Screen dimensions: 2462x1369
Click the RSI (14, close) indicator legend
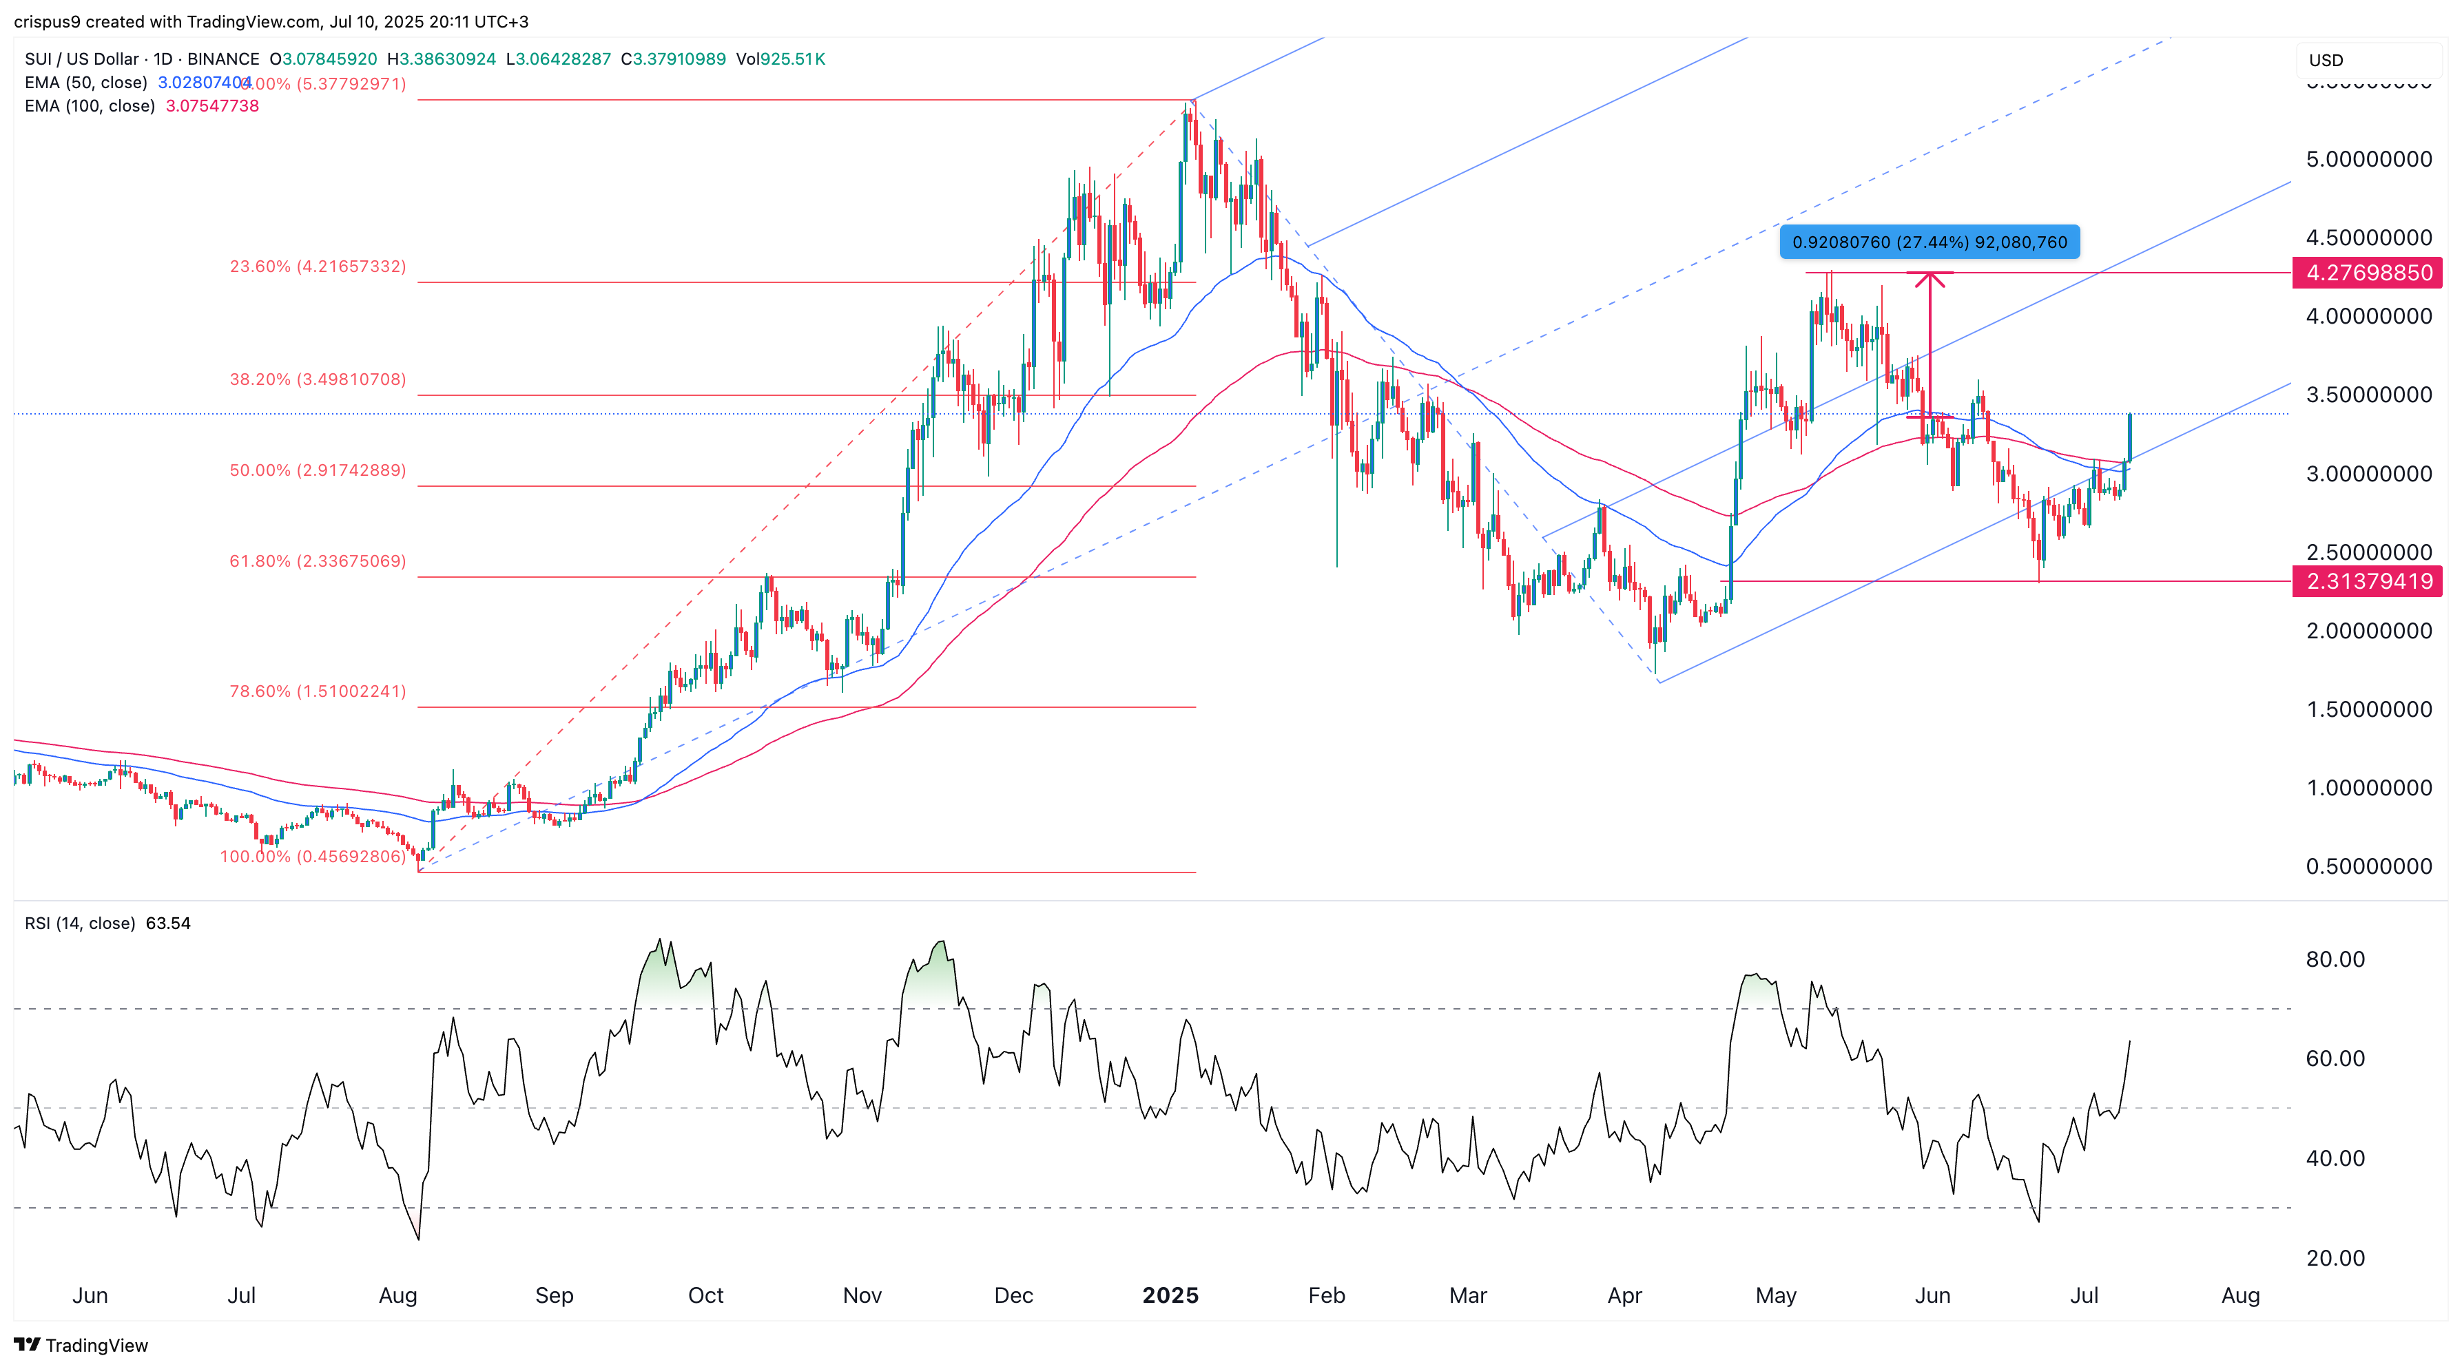point(81,923)
